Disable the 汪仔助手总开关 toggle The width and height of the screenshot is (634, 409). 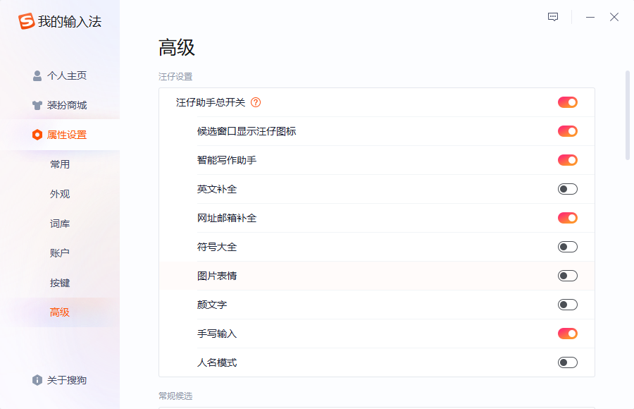pyautogui.click(x=568, y=102)
